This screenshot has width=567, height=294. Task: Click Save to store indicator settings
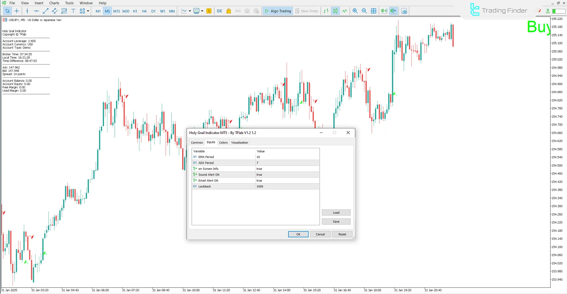pos(336,221)
